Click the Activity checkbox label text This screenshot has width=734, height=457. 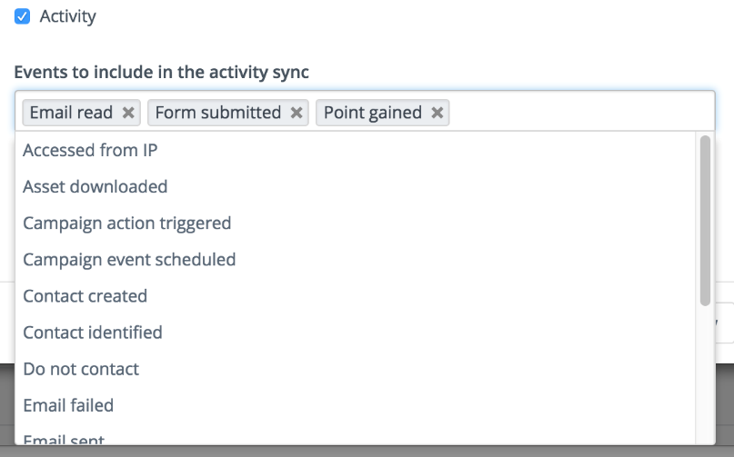click(x=67, y=16)
